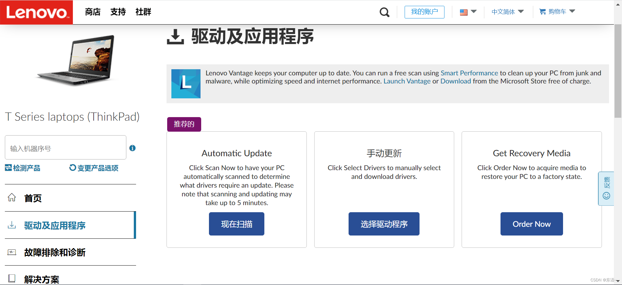The width and height of the screenshot is (622, 285).
Task: Click the shopping cart icon
Action: [x=542, y=12]
